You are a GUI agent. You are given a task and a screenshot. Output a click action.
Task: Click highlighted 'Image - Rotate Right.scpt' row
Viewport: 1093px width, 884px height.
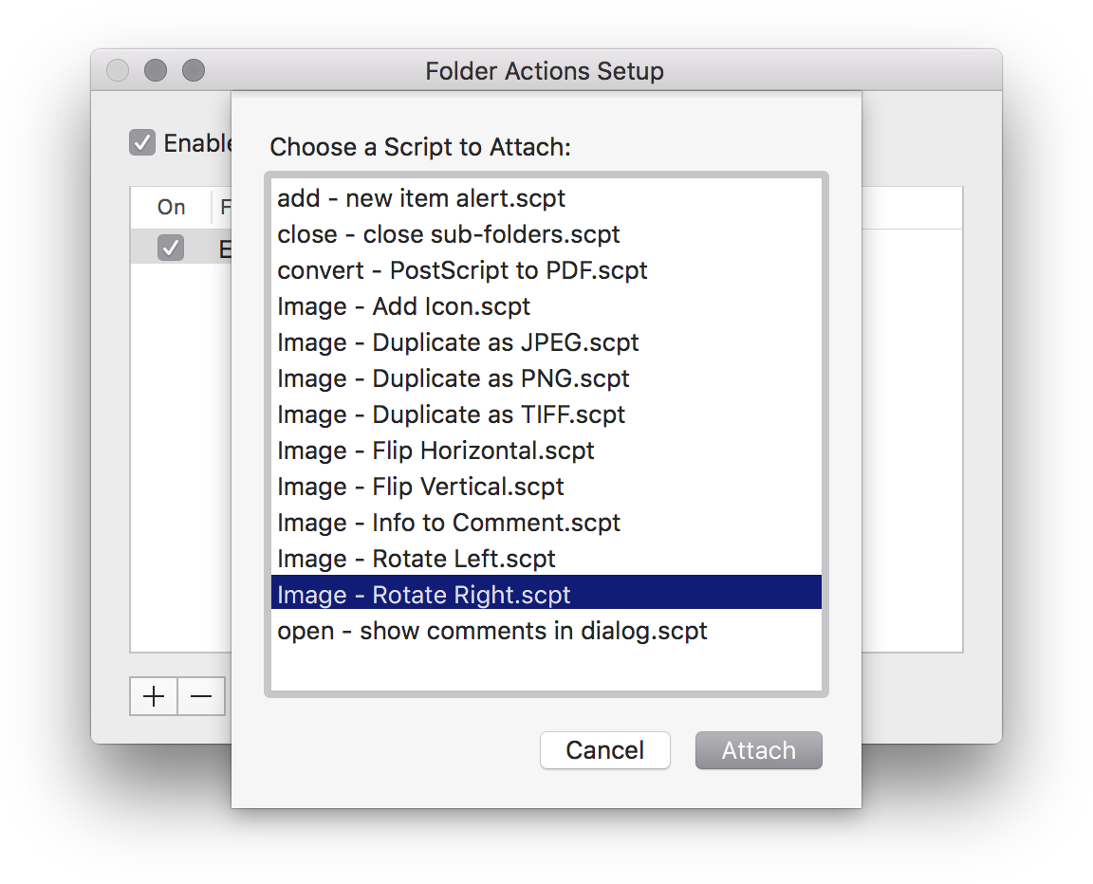point(424,595)
